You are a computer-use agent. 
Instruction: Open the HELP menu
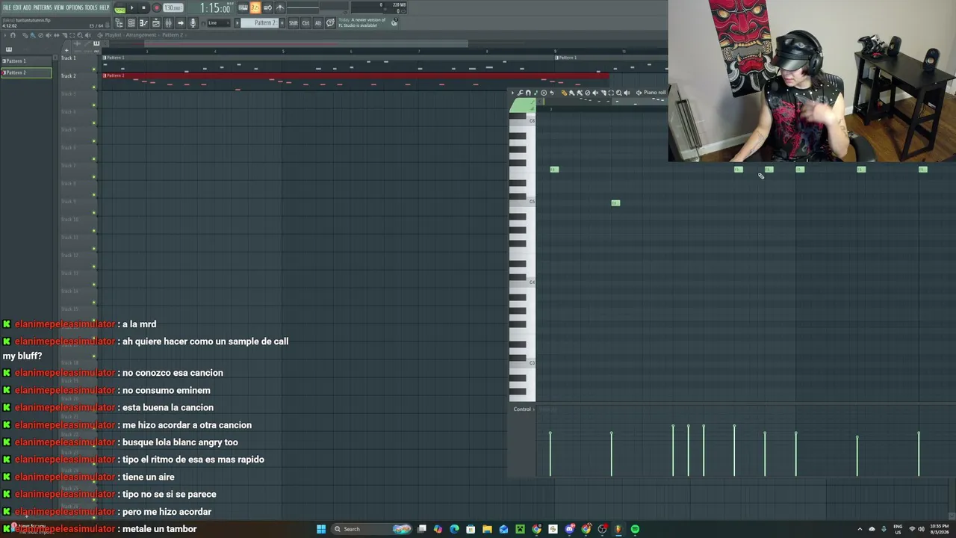point(105,7)
